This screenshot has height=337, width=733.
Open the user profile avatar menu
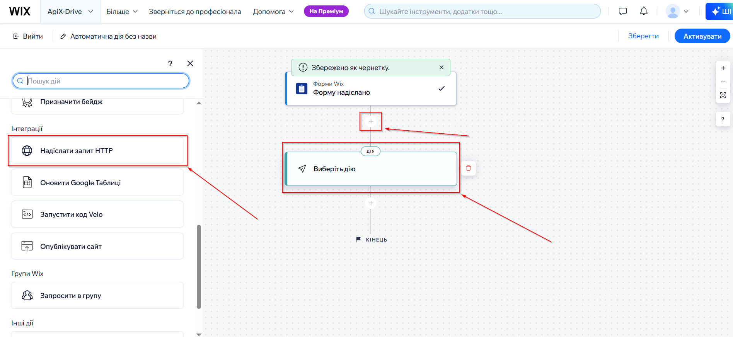point(677,11)
